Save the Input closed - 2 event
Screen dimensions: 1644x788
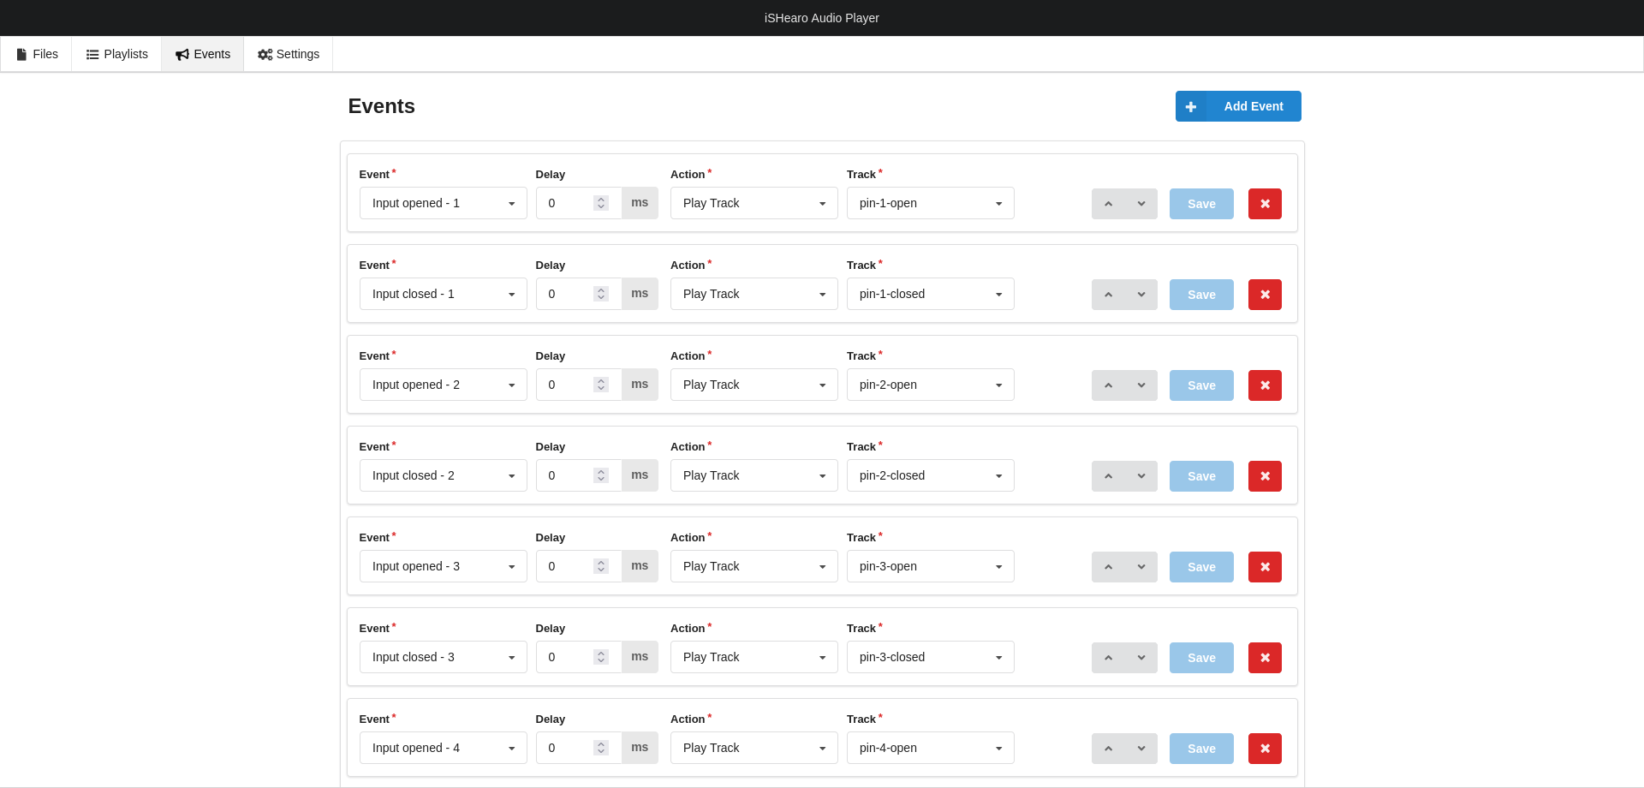click(x=1201, y=476)
